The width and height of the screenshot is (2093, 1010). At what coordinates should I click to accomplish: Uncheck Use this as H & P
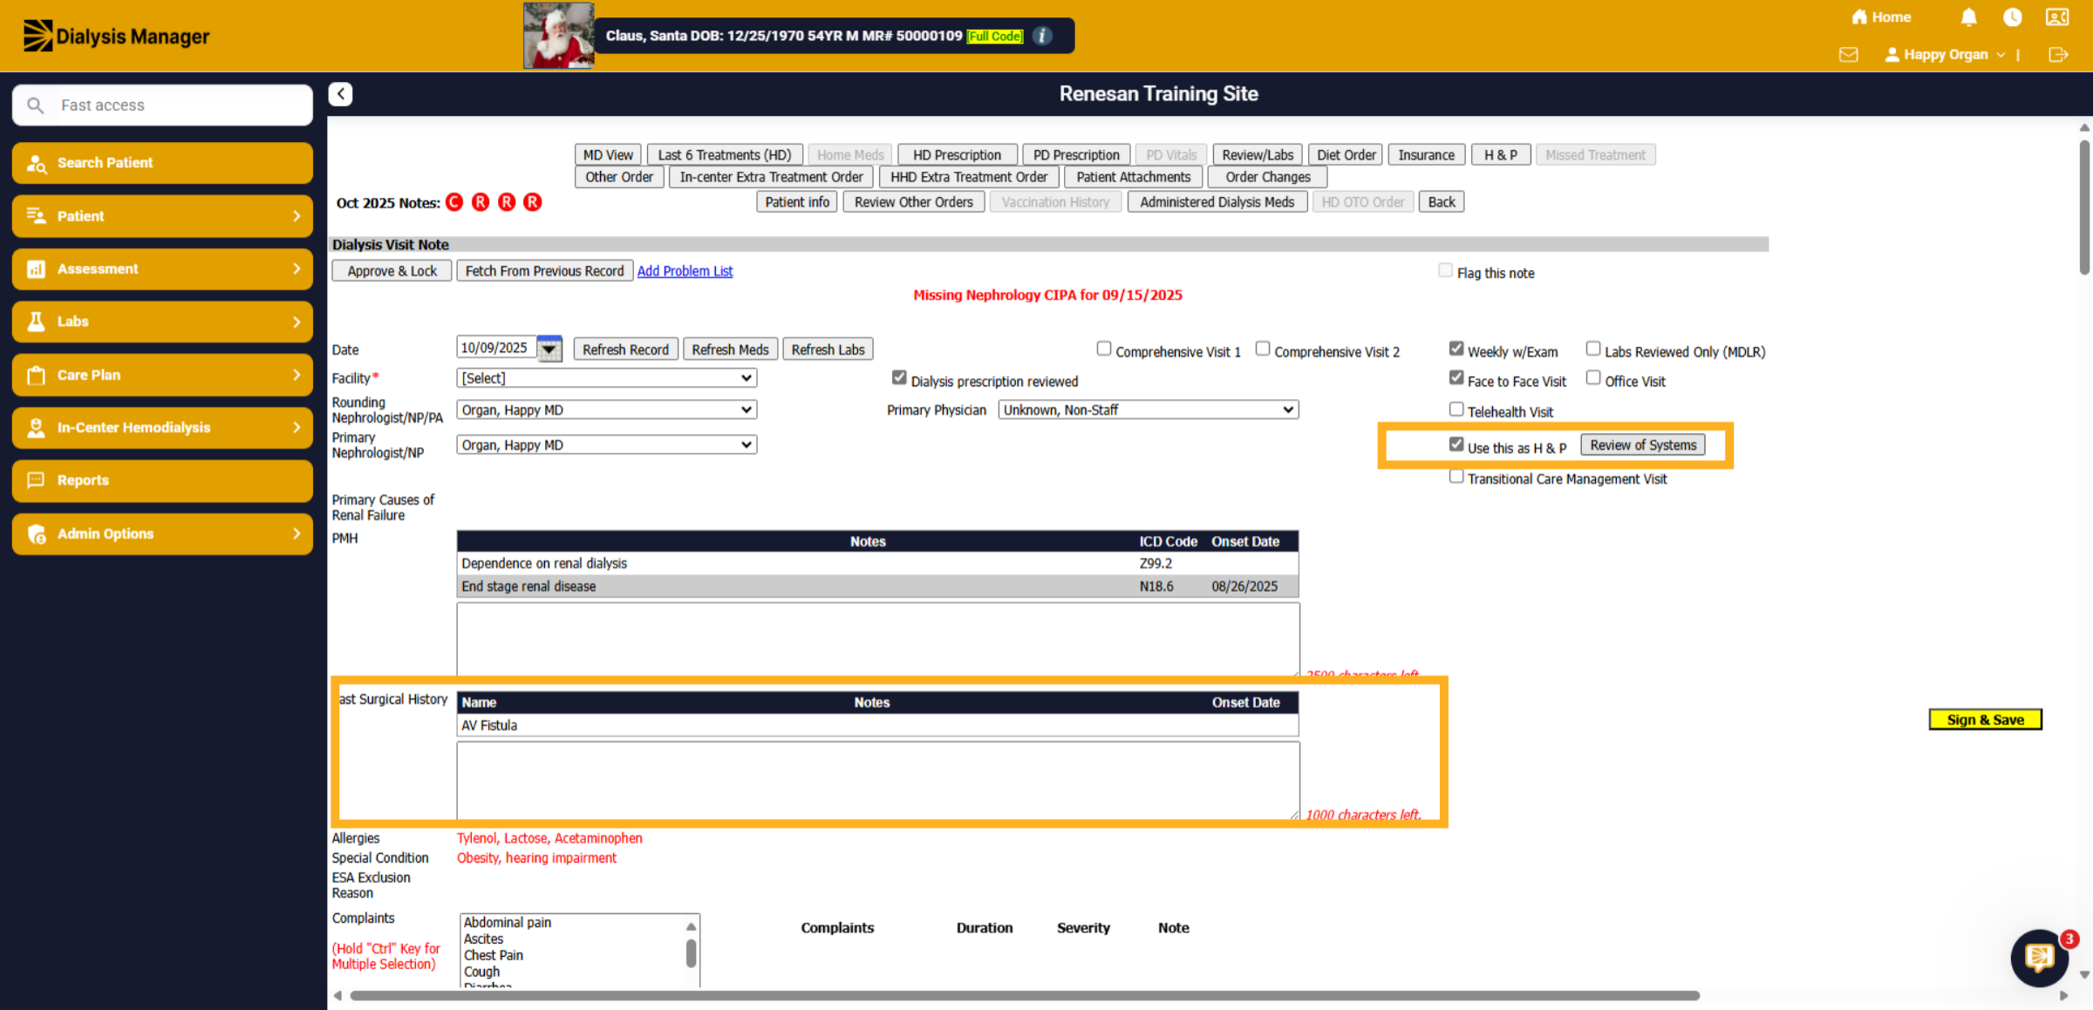pyautogui.click(x=1456, y=444)
